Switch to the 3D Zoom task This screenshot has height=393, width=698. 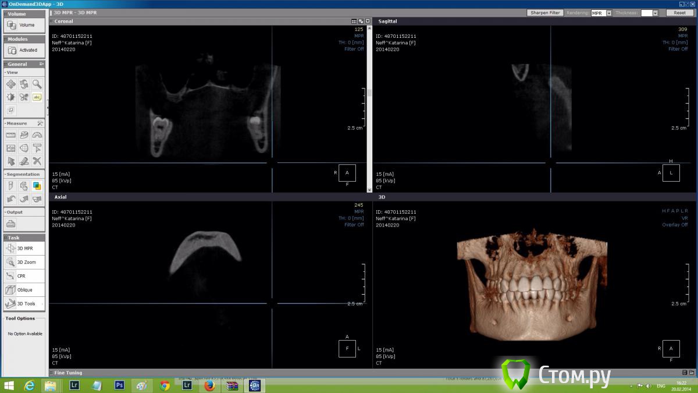24,262
